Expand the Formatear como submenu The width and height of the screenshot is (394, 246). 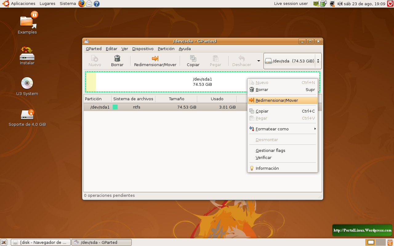(x=282, y=129)
